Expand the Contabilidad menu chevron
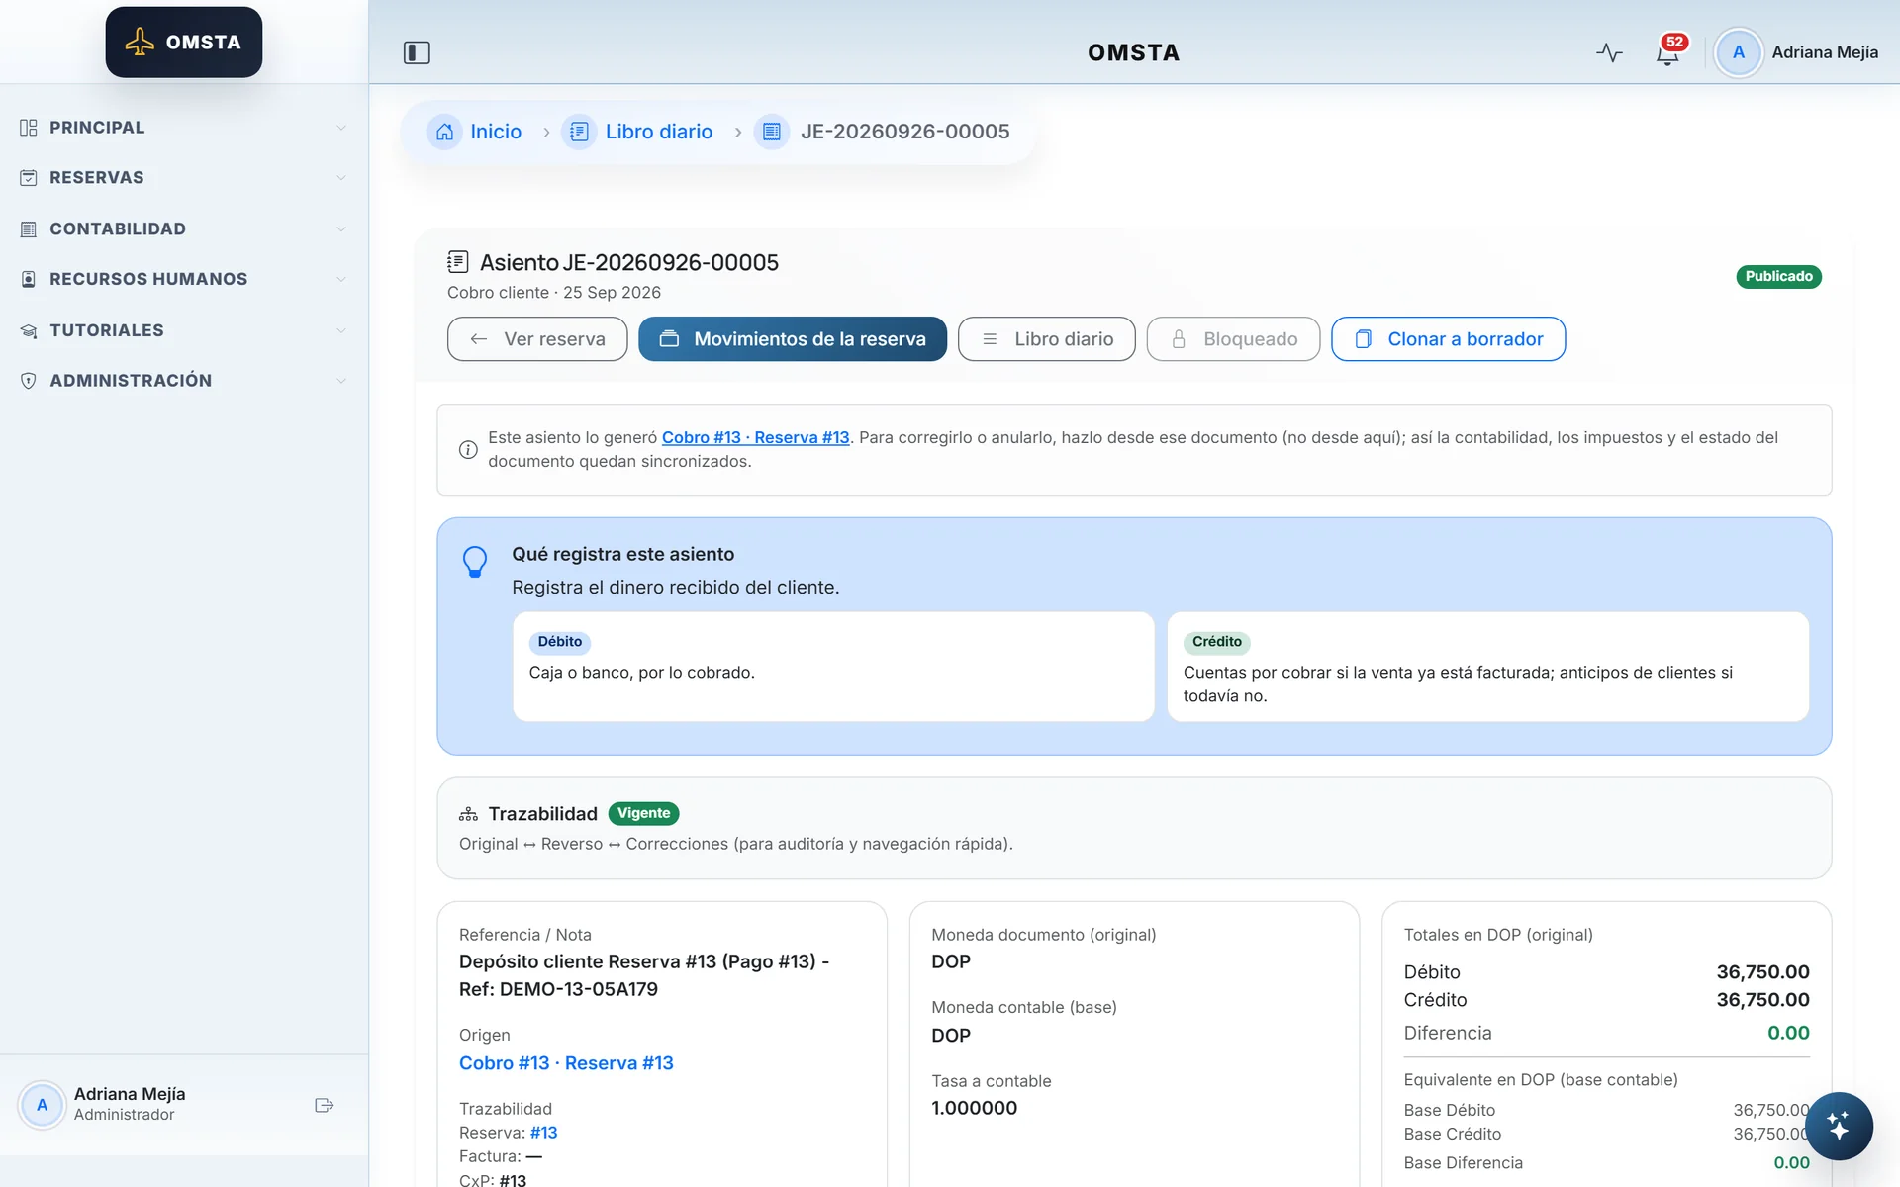 [x=341, y=229]
